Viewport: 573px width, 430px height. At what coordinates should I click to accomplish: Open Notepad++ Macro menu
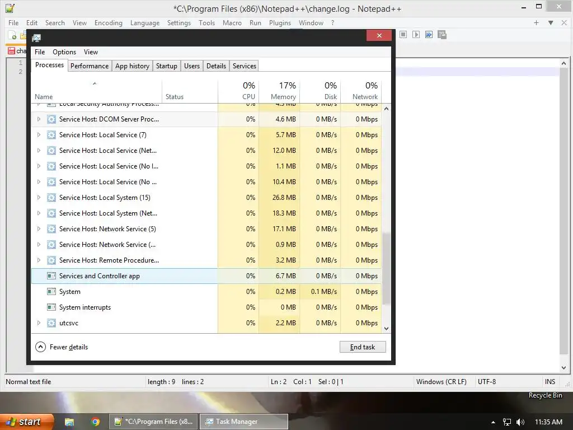tap(232, 22)
